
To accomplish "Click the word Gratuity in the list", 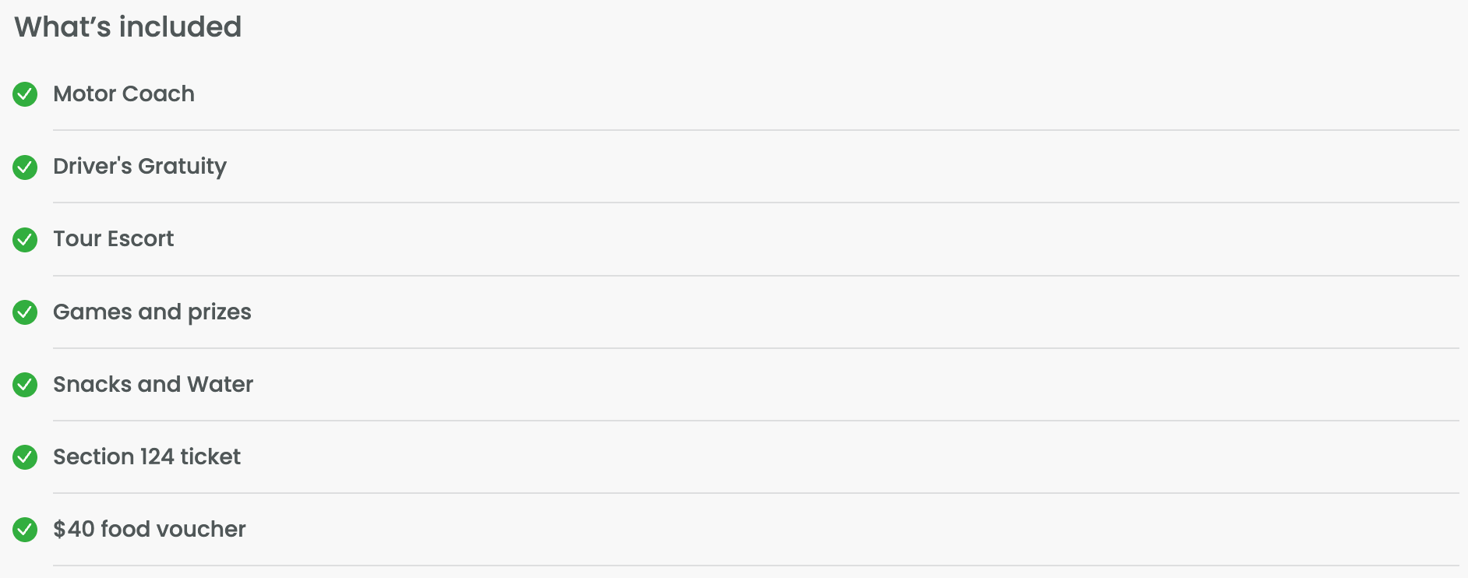I will [182, 167].
